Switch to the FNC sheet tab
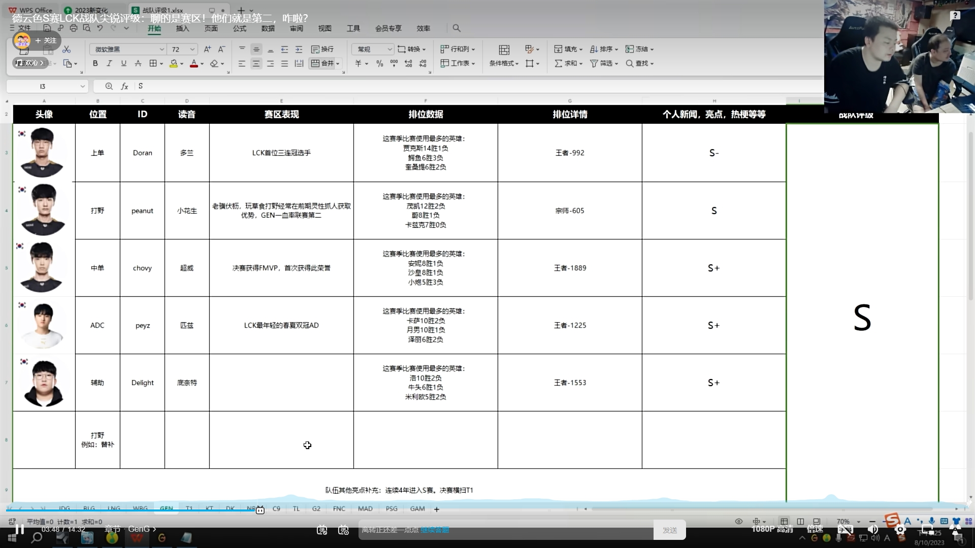Screen dimensions: 975x548 pos(339,509)
